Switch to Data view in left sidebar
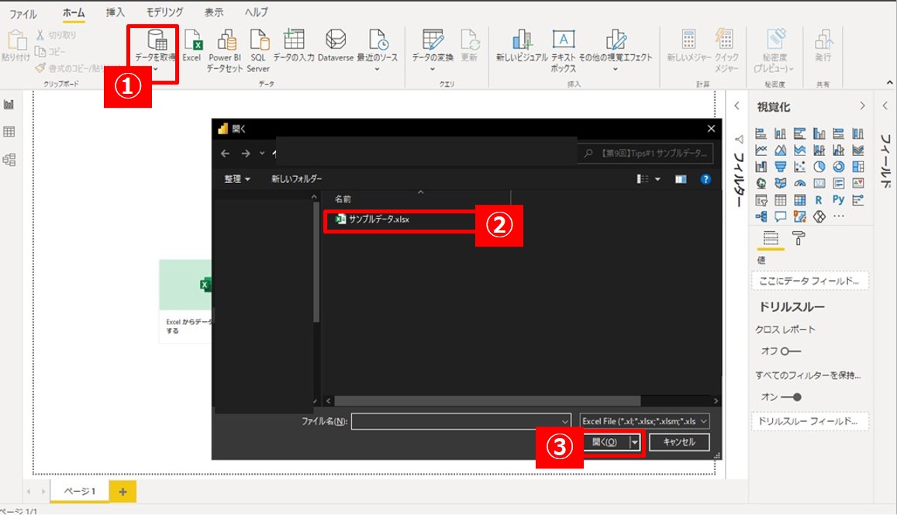This screenshot has height=515, width=897. tap(9, 132)
